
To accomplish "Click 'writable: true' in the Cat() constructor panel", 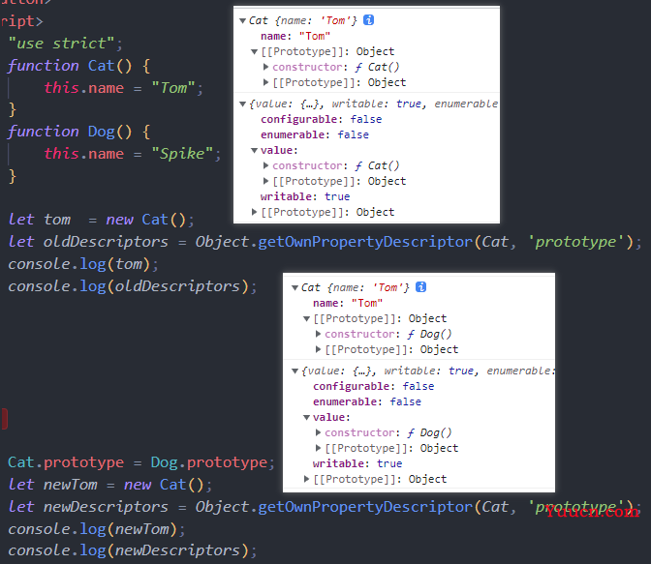I will pos(305,196).
